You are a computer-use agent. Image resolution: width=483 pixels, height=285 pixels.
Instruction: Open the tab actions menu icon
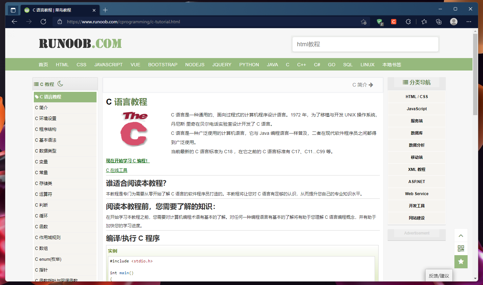tap(13, 10)
